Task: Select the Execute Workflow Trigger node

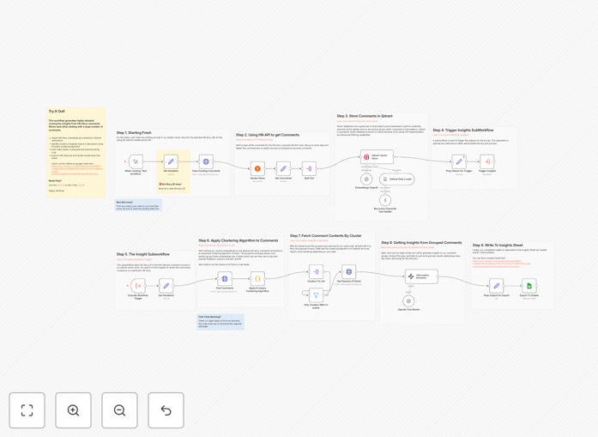Action: click(x=138, y=286)
